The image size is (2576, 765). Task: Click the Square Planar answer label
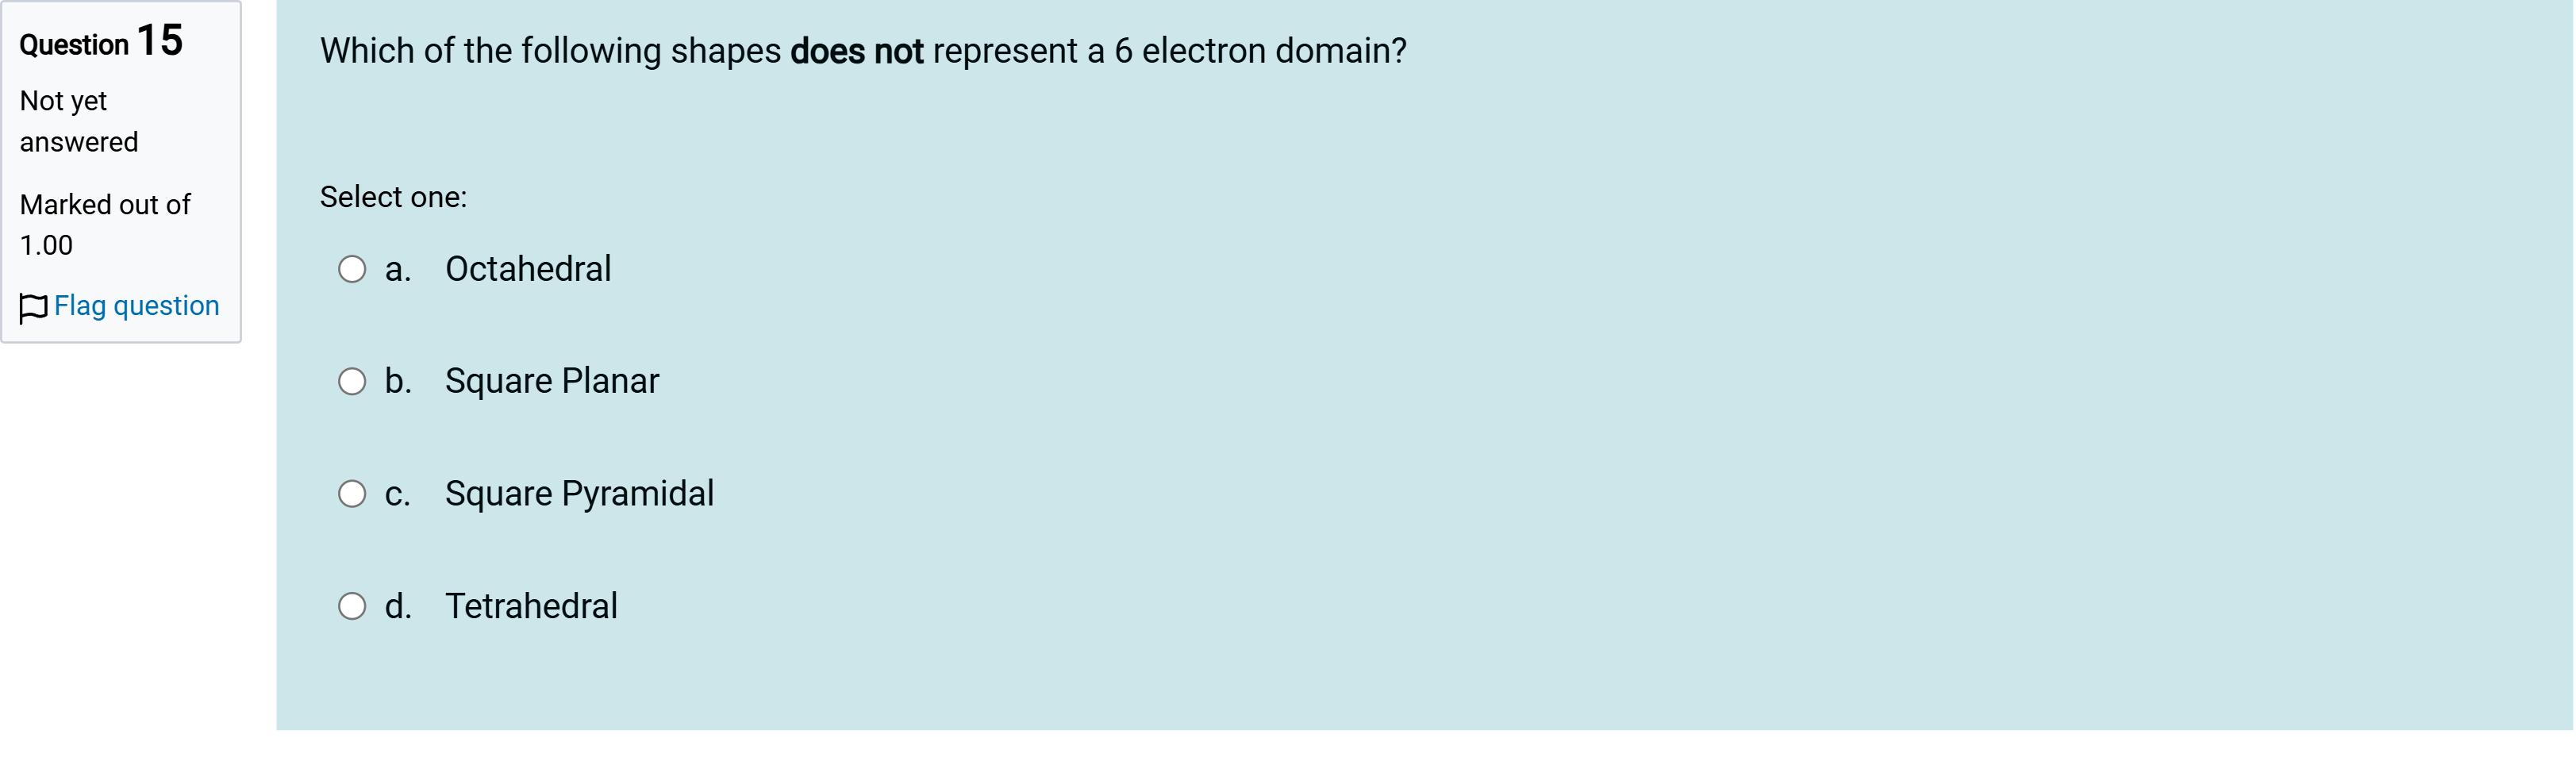pos(552,381)
